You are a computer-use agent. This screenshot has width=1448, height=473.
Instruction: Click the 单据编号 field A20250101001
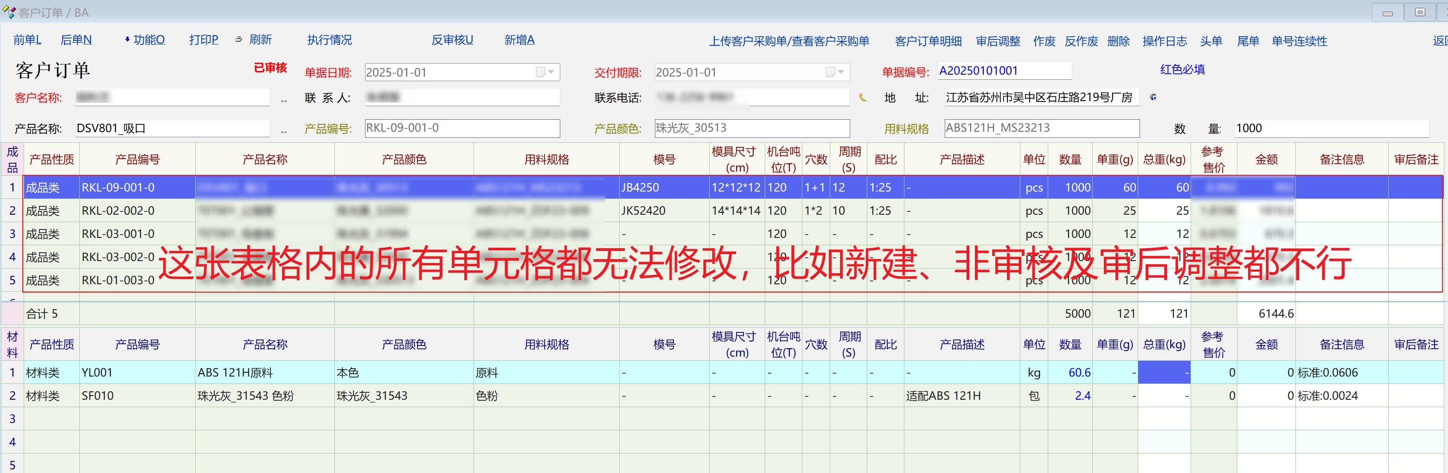pyautogui.click(x=1003, y=71)
